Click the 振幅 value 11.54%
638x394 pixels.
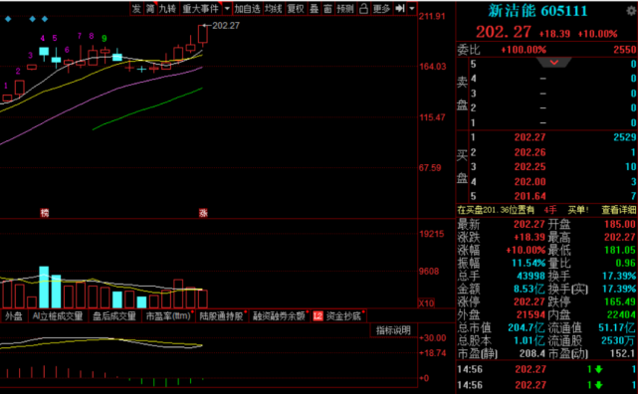coord(529,263)
